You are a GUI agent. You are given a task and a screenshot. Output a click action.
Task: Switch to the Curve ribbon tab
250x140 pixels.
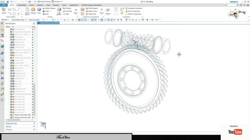(x=31, y=5)
